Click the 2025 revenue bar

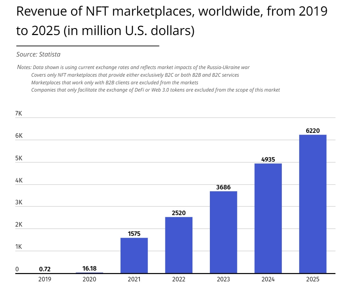[313, 204]
